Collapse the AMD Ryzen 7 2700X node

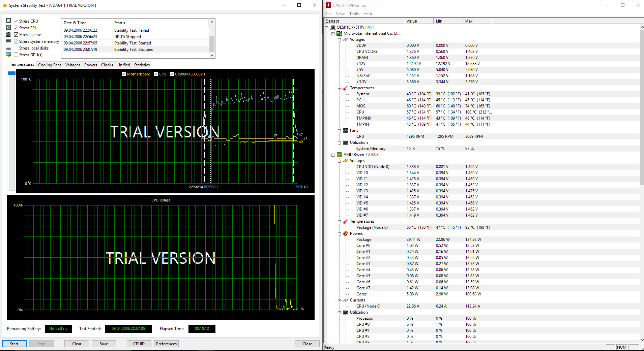(x=333, y=155)
